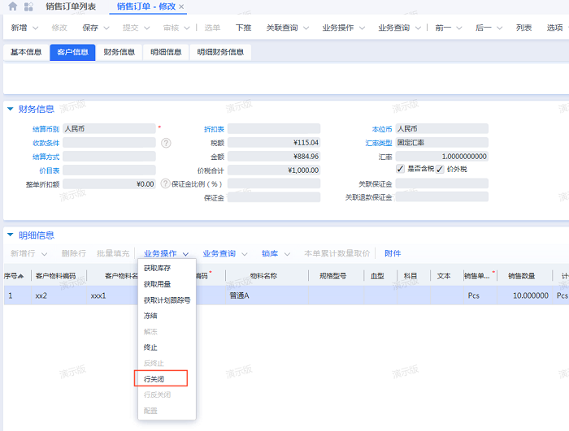Toggle the 价外税 checkbox
Screen dimensions: 569x431
pos(440,169)
